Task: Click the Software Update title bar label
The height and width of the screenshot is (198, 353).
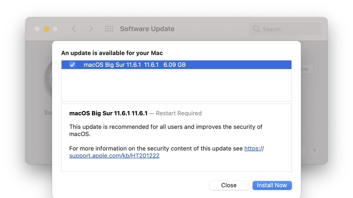Action: (147, 29)
